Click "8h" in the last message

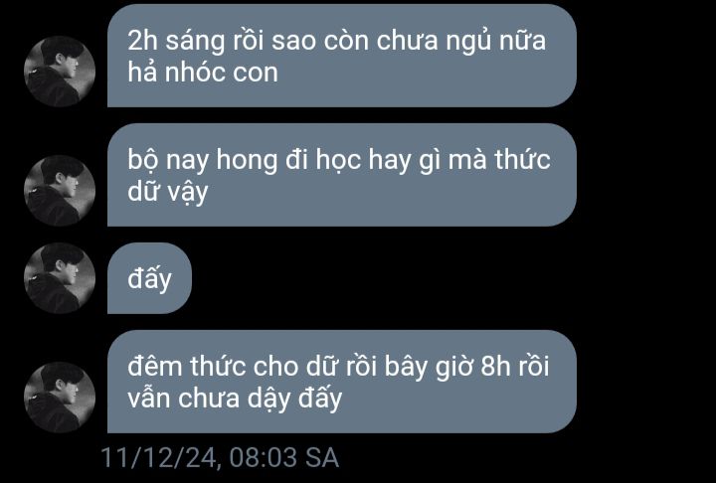pos(495,367)
